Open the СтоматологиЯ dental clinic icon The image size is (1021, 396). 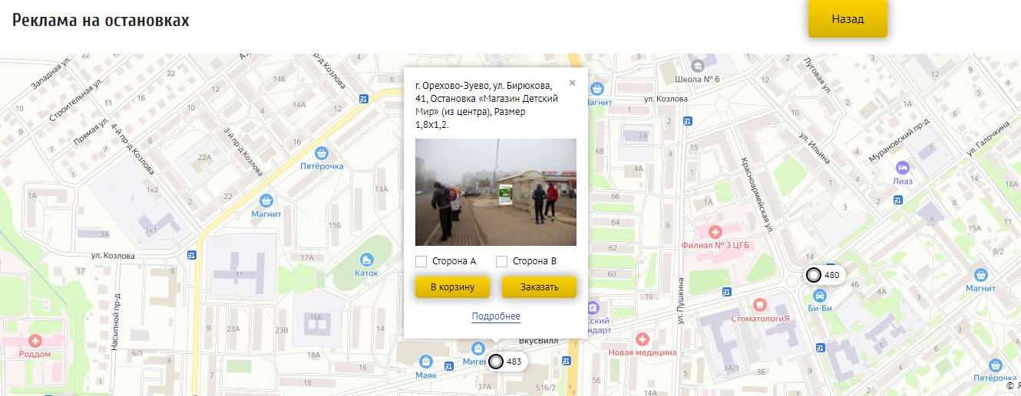pos(760,304)
